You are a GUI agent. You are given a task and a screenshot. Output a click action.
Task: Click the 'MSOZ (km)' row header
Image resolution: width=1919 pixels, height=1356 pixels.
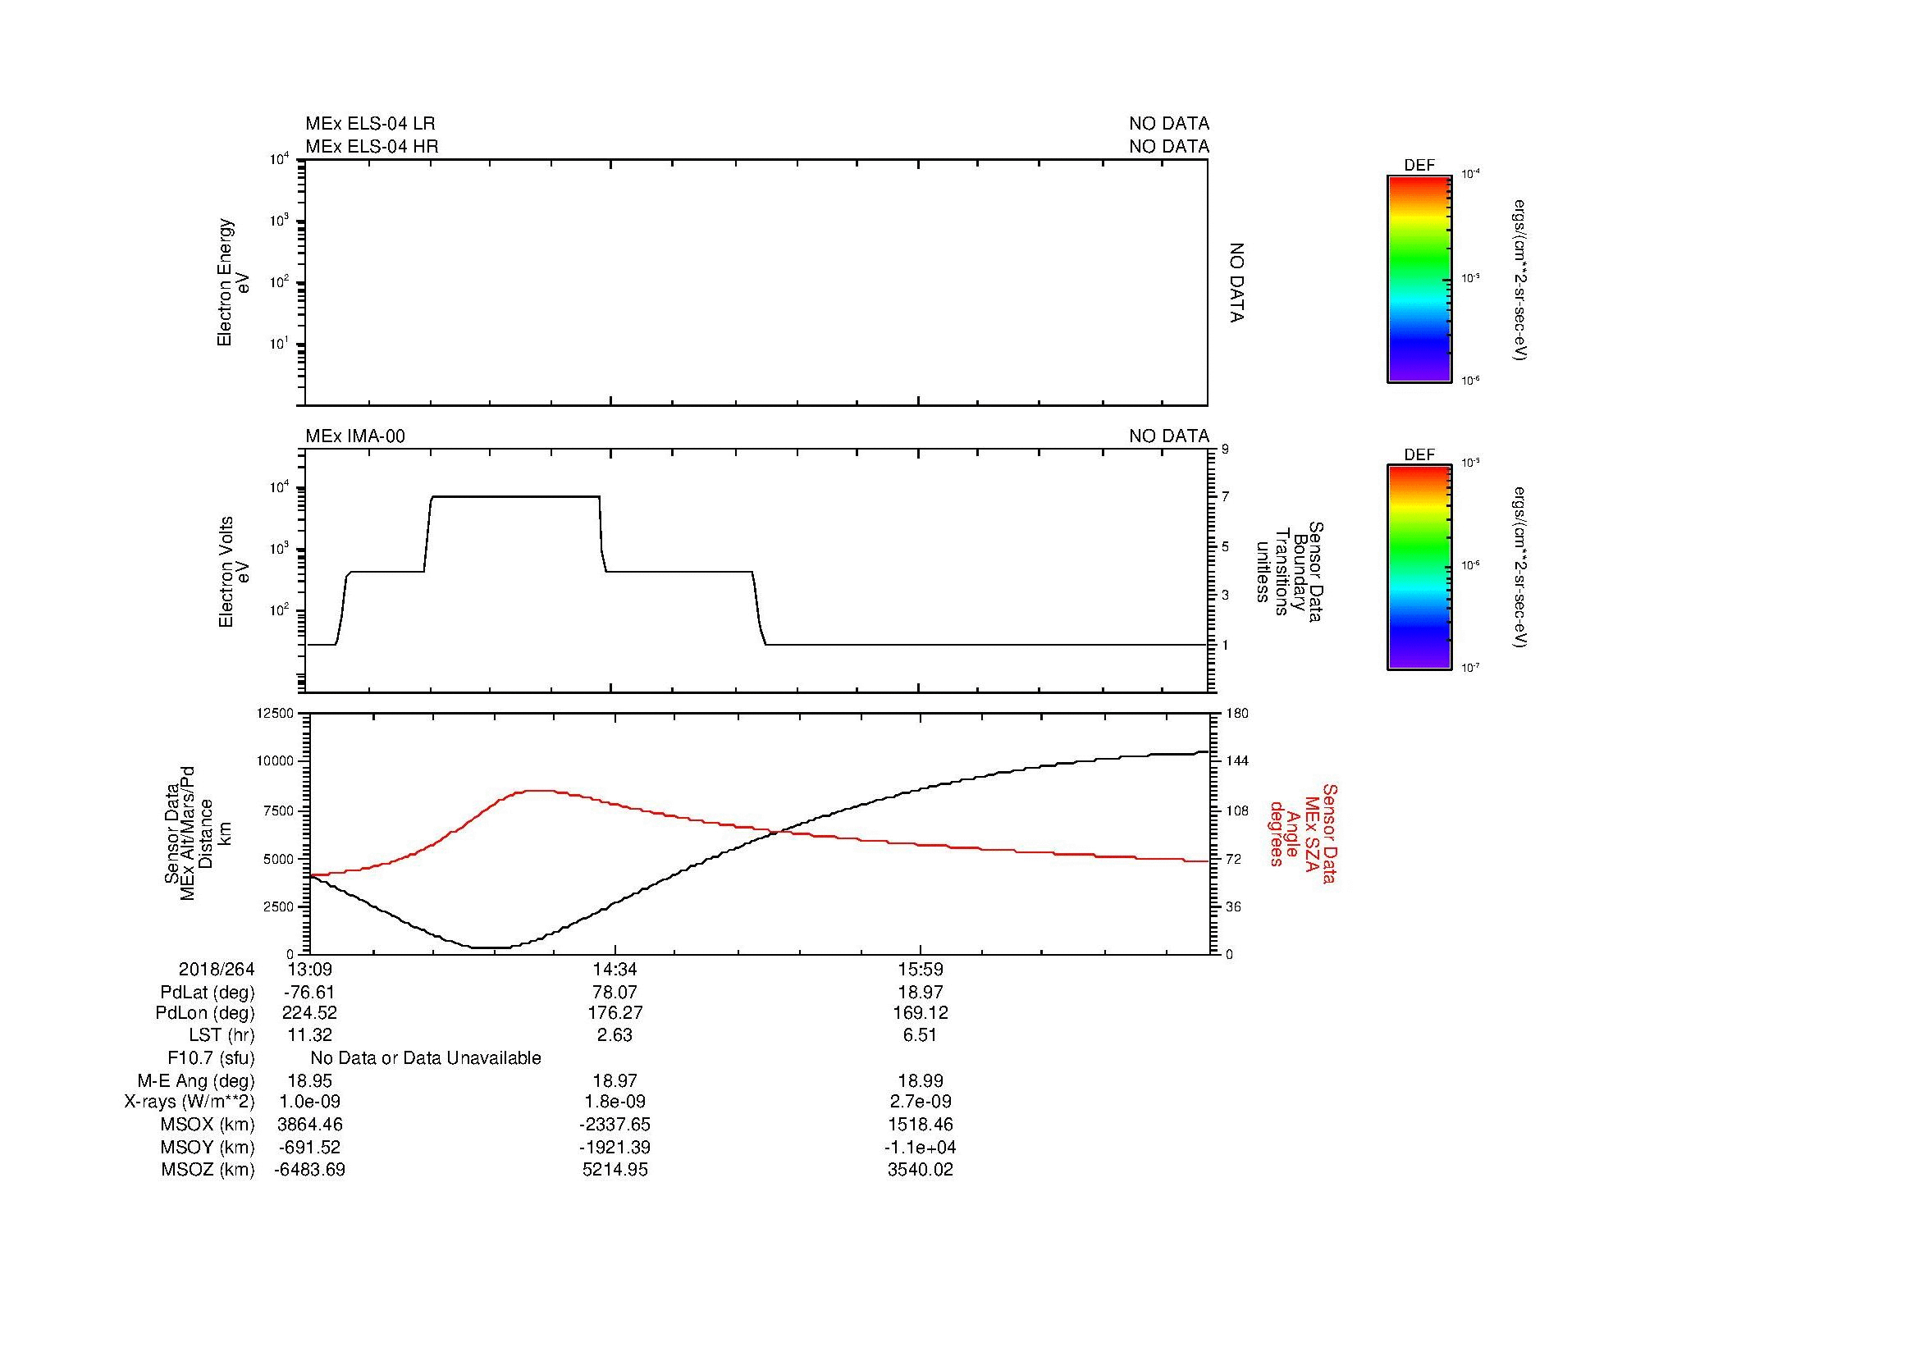208,1170
